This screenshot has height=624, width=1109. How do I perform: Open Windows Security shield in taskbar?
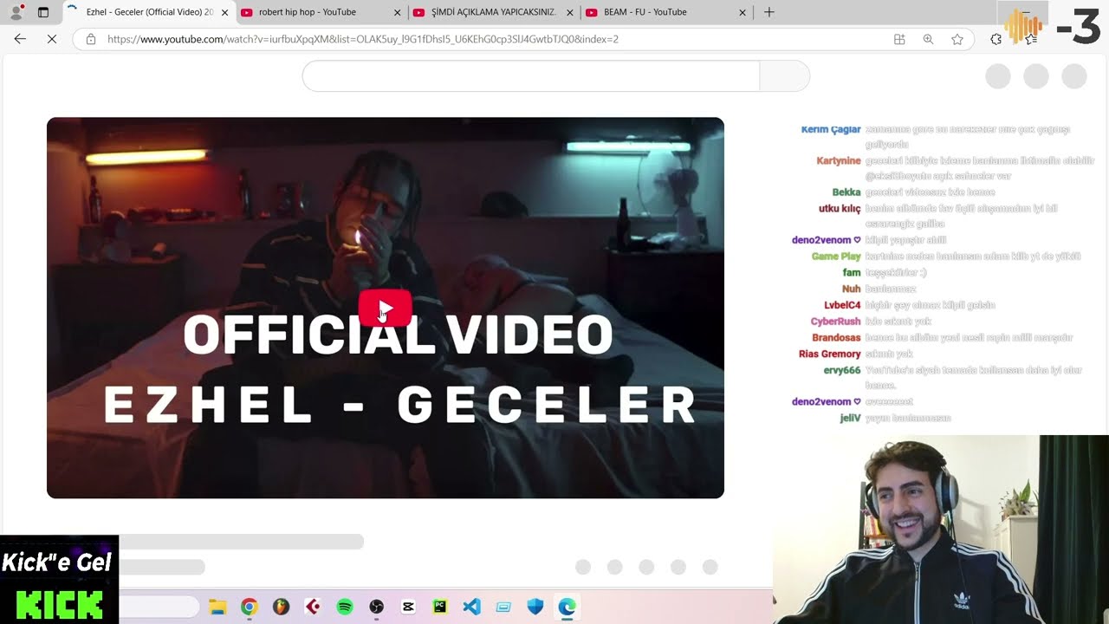coord(535,607)
